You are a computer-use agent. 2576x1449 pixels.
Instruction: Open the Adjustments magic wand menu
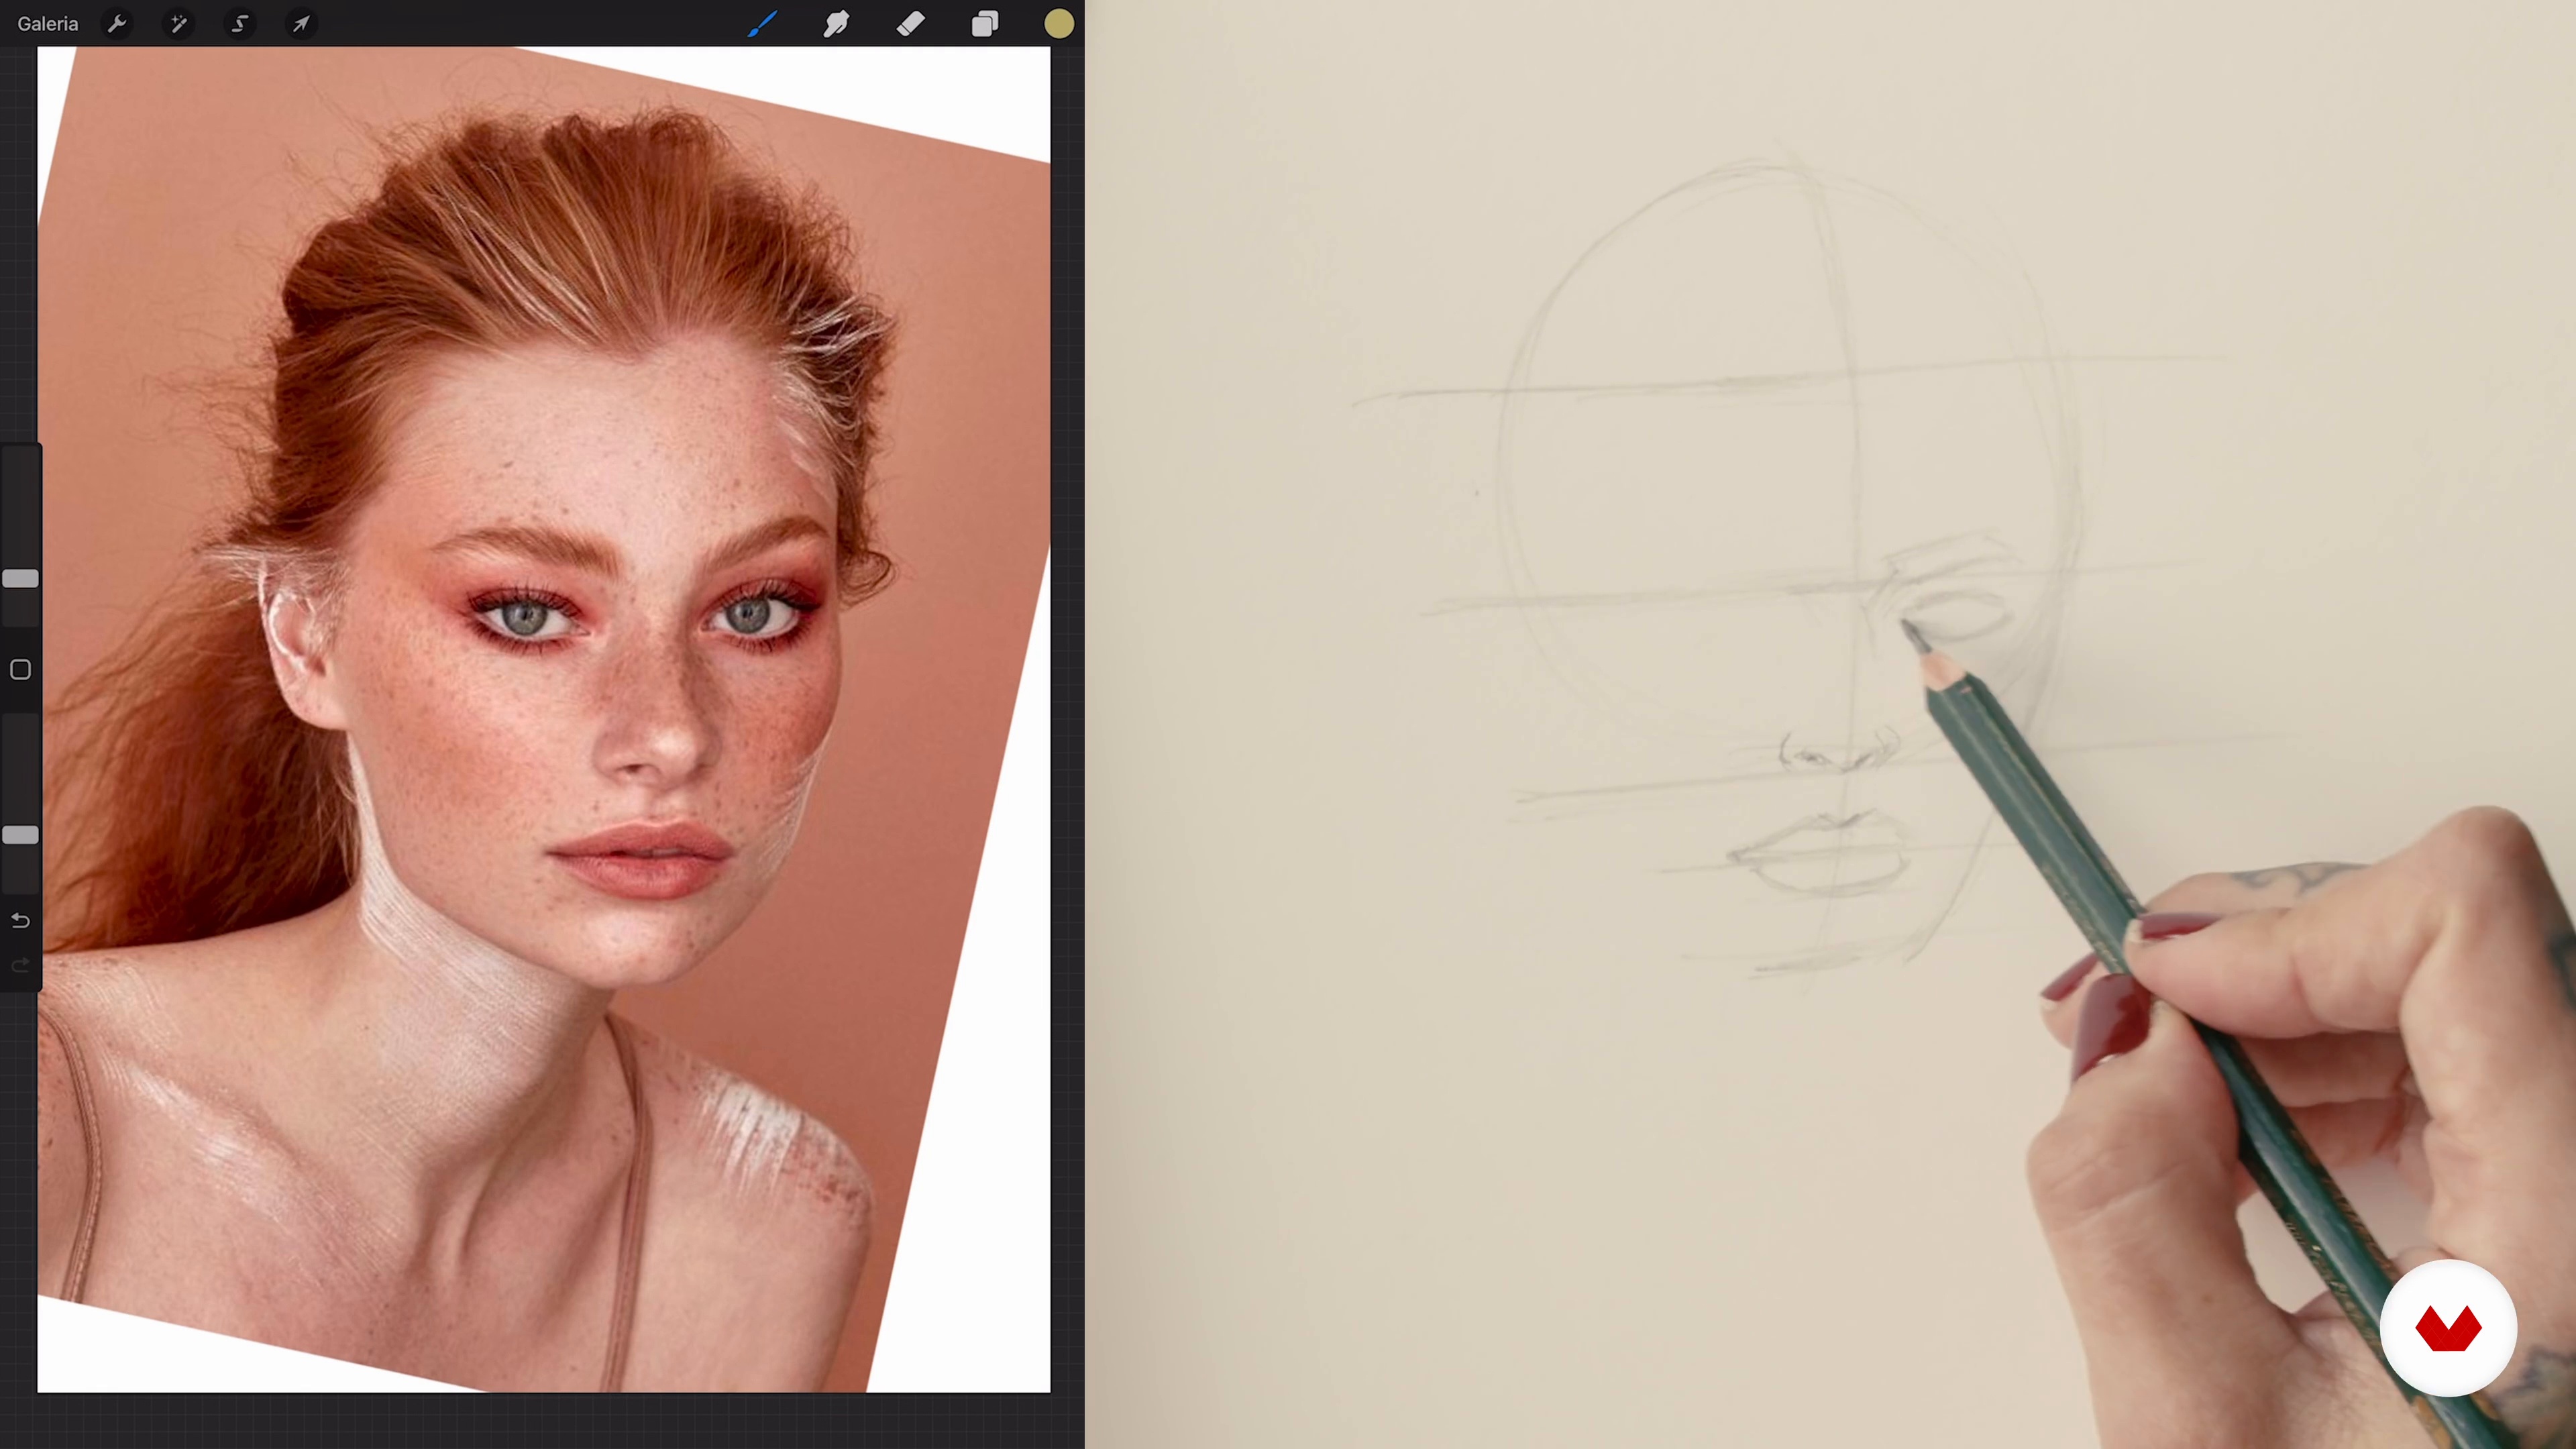178,24
